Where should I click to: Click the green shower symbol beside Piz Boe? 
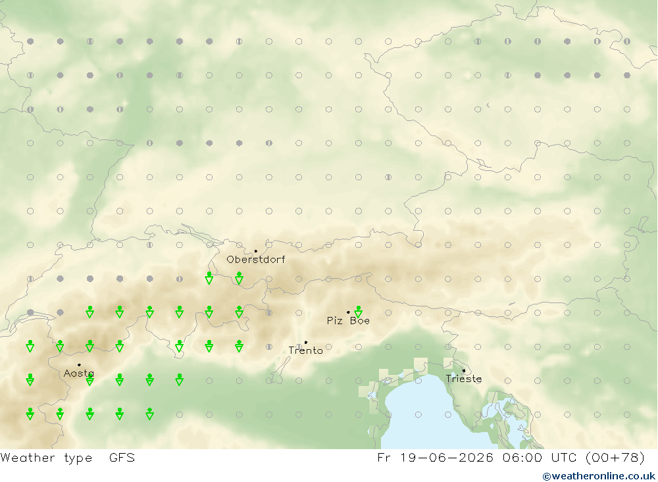[359, 312]
